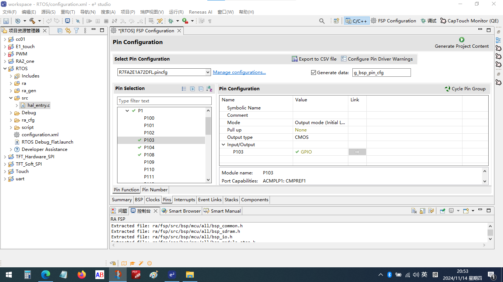
Task: Switch to CapTouch Monitor (QE) perspective
Action: coord(469,21)
